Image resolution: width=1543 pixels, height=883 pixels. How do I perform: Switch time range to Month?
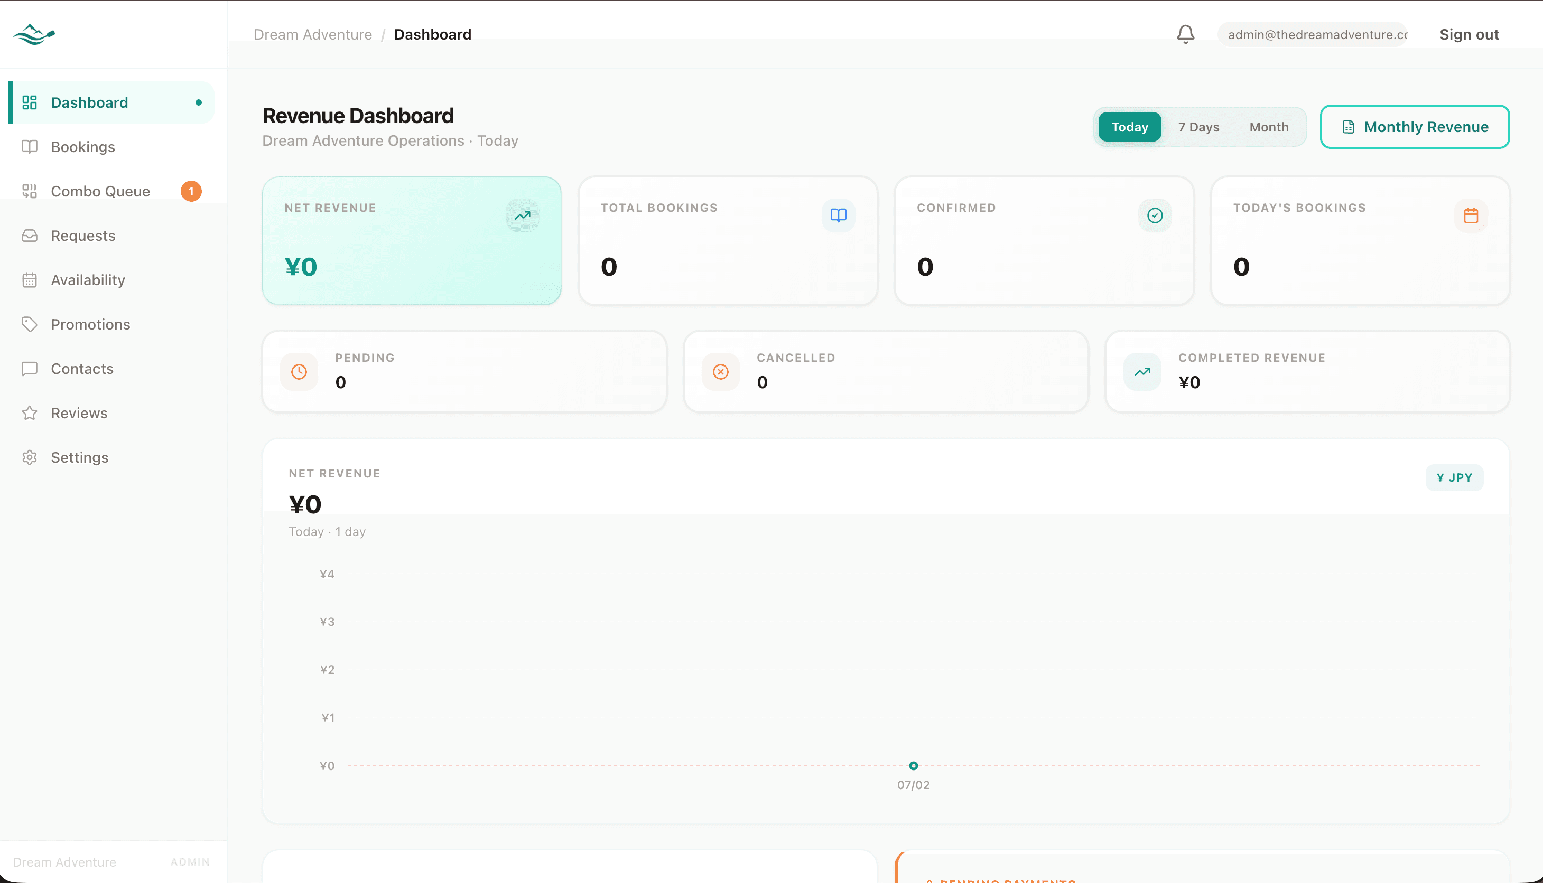(1269, 127)
